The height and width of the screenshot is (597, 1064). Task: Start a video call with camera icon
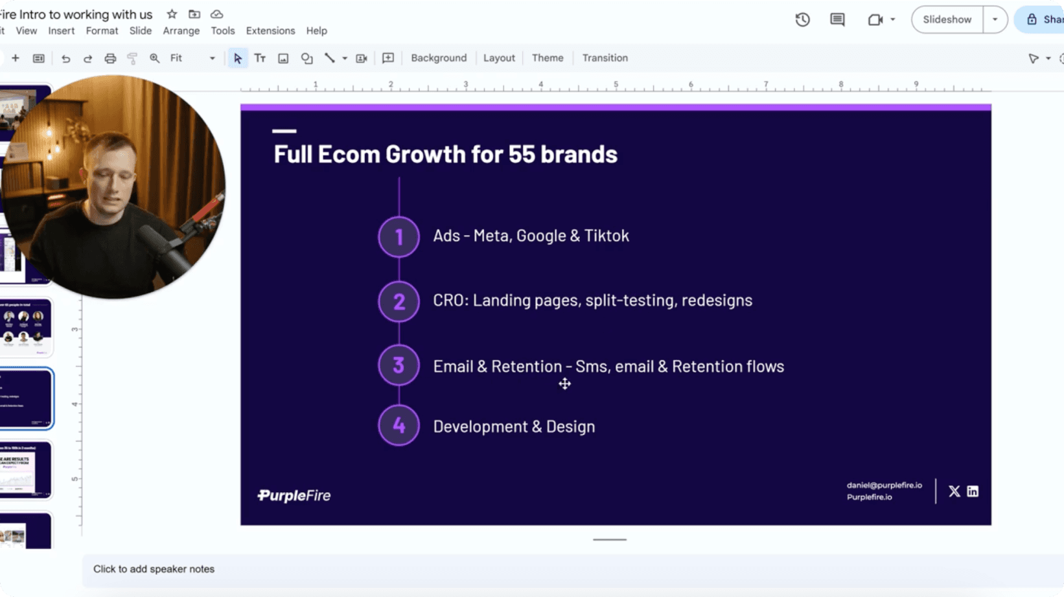point(875,19)
